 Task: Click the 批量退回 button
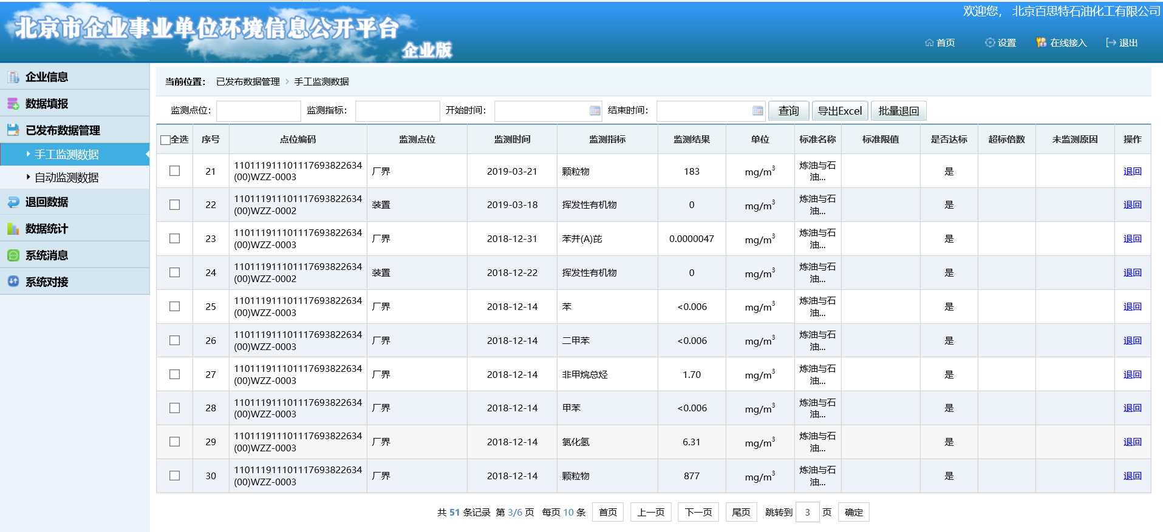(899, 111)
